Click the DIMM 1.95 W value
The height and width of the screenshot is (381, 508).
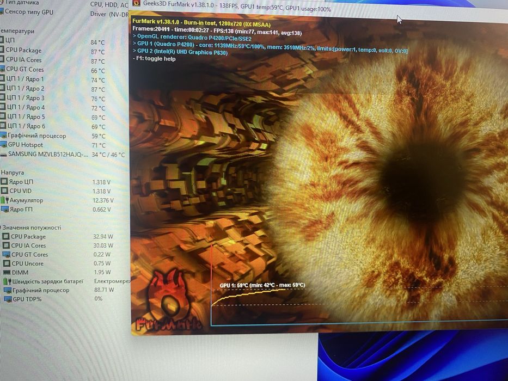click(x=102, y=272)
